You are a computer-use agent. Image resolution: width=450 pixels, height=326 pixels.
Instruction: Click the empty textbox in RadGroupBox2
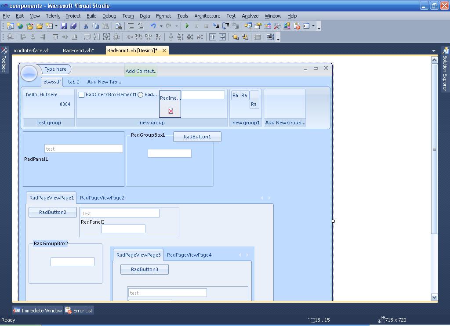coord(73,262)
